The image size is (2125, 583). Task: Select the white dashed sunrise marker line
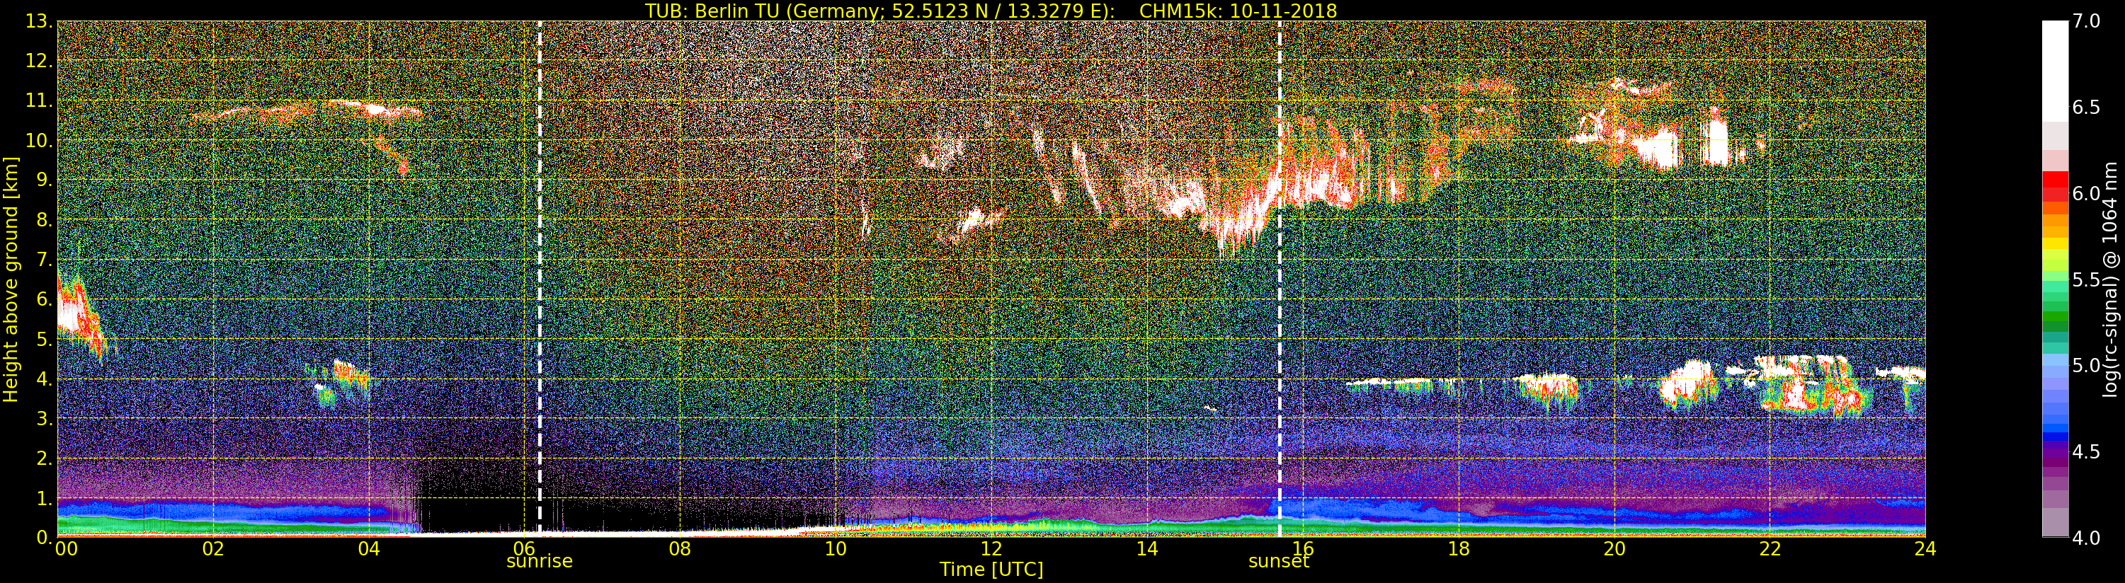[x=540, y=279]
